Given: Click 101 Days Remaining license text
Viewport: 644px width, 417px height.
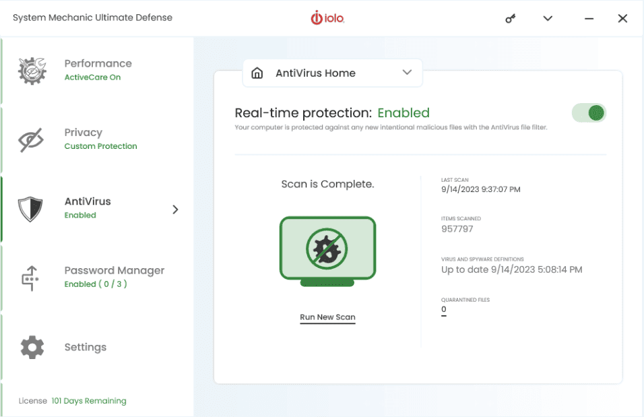Looking at the screenshot, I should coord(89,401).
